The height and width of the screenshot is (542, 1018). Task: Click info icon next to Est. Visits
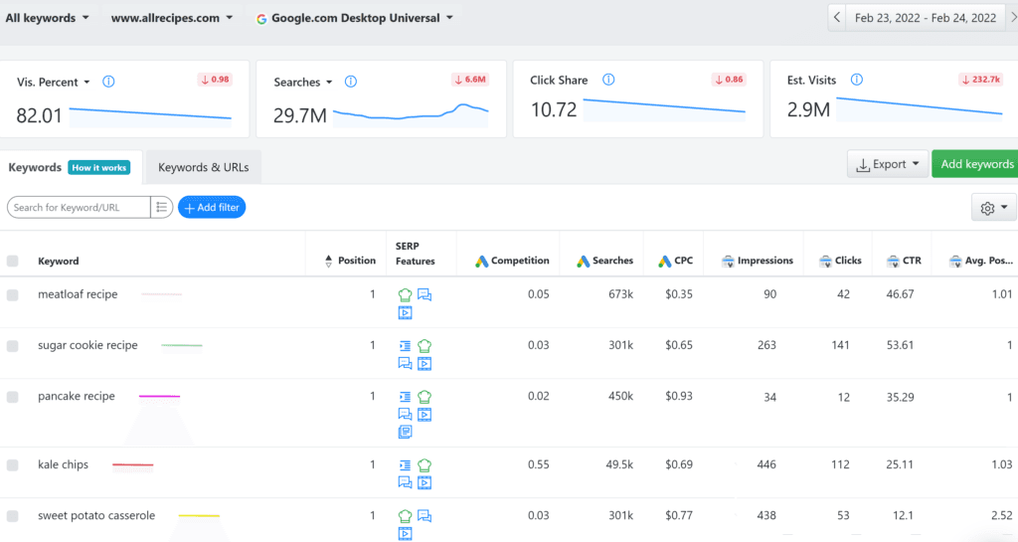tap(856, 80)
